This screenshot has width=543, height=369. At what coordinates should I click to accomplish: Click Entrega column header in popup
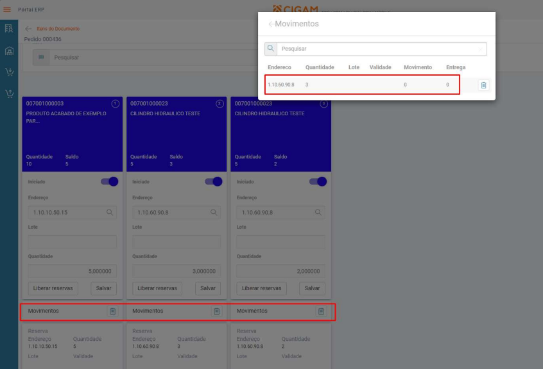click(456, 67)
